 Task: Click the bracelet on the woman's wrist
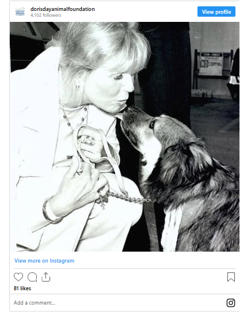[x=50, y=212]
